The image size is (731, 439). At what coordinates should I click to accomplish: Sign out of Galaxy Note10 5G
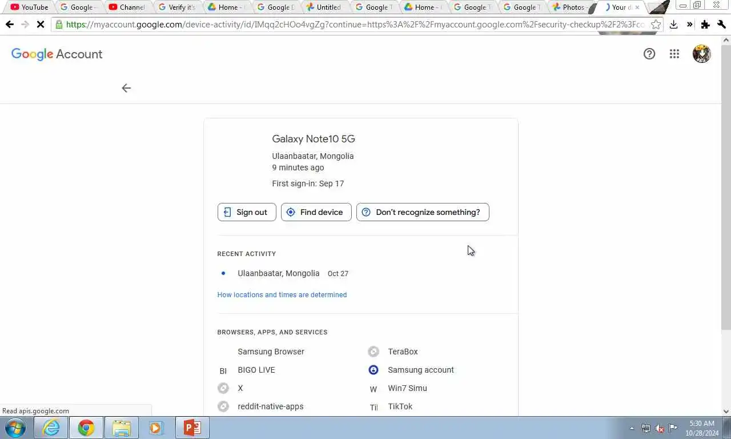[x=247, y=212]
